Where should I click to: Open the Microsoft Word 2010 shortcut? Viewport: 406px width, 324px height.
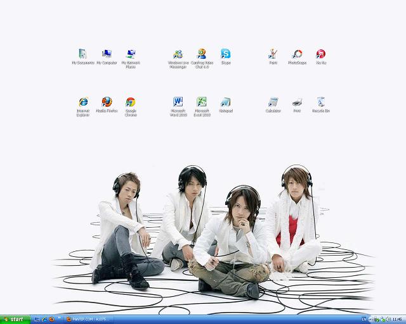coord(178,107)
